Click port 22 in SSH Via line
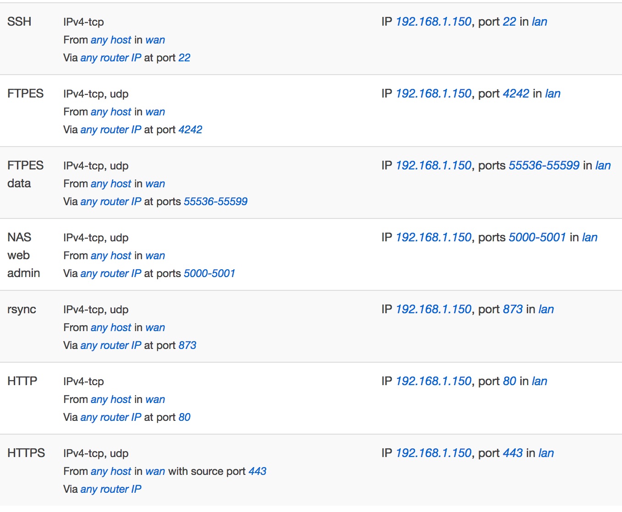Image resolution: width=622 pixels, height=512 pixels. 184,58
